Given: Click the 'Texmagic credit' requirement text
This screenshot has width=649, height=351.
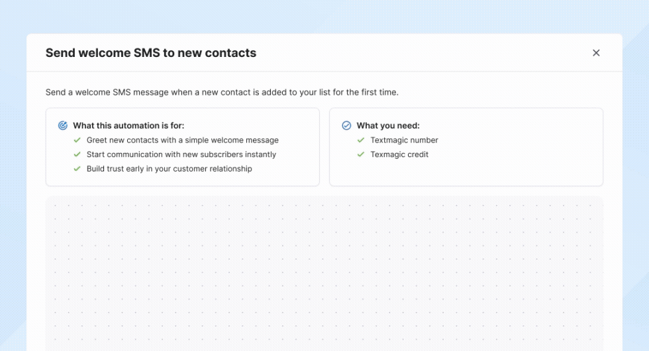Looking at the screenshot, I should coord(399,154).
